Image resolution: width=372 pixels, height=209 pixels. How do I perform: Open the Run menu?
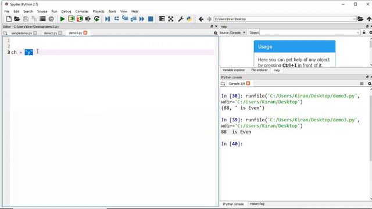click(54, 12)
